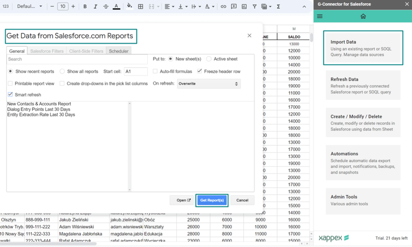Open the Import Data card
This screenshot has width=412, height=247.
click(363, 48)
